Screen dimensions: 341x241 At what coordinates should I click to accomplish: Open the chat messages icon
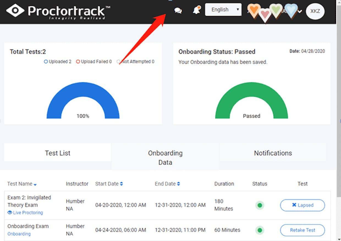click(x=178, y=11)
